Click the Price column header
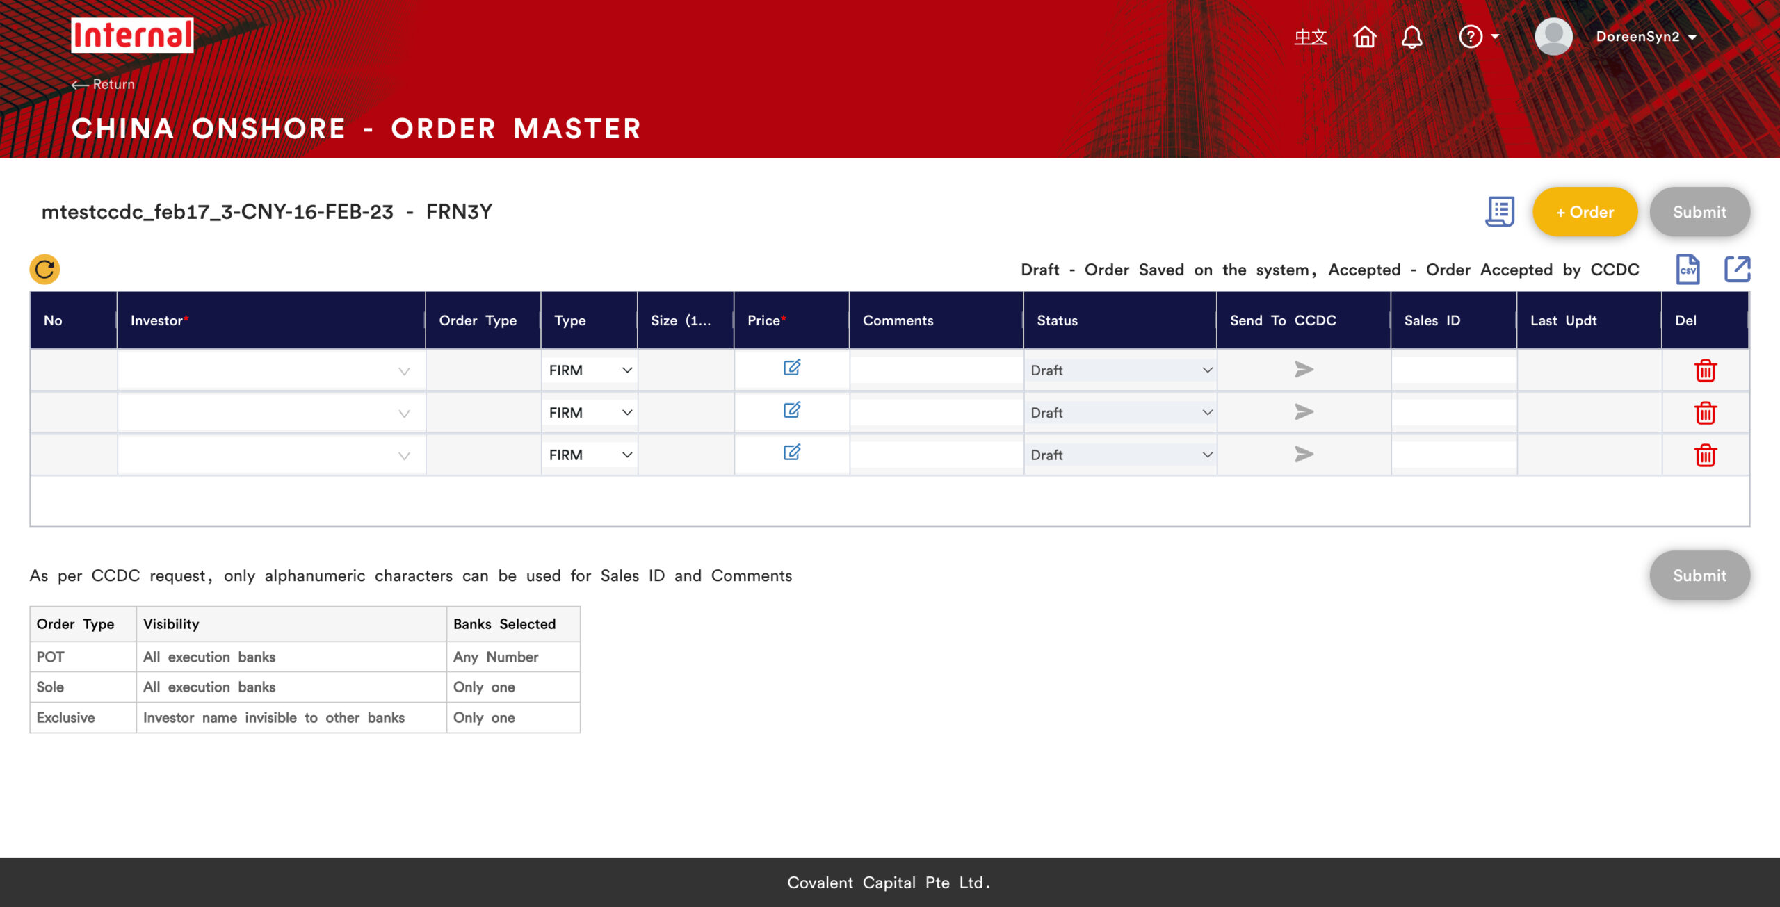This screenshot has height=907, width=1780. 791,320
